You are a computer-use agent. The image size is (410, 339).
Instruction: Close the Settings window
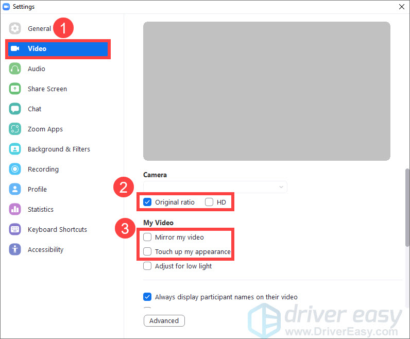pos(402,7)
